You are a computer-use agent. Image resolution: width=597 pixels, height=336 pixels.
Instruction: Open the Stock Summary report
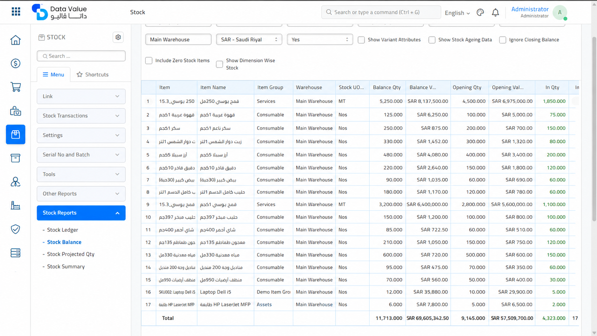point(66,267)
